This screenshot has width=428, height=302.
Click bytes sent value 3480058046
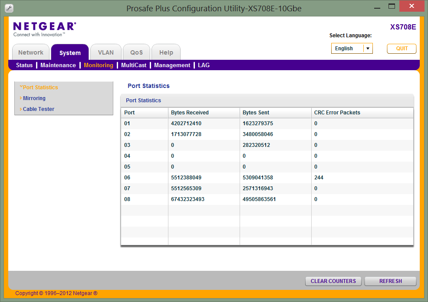258,134
